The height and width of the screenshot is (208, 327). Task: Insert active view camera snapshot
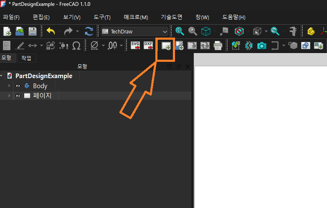(262, 46)
